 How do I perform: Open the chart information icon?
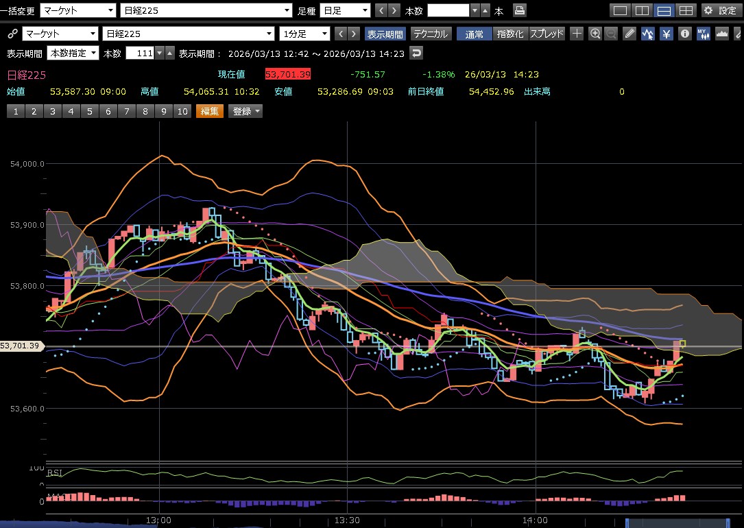(x=684, y=34)
